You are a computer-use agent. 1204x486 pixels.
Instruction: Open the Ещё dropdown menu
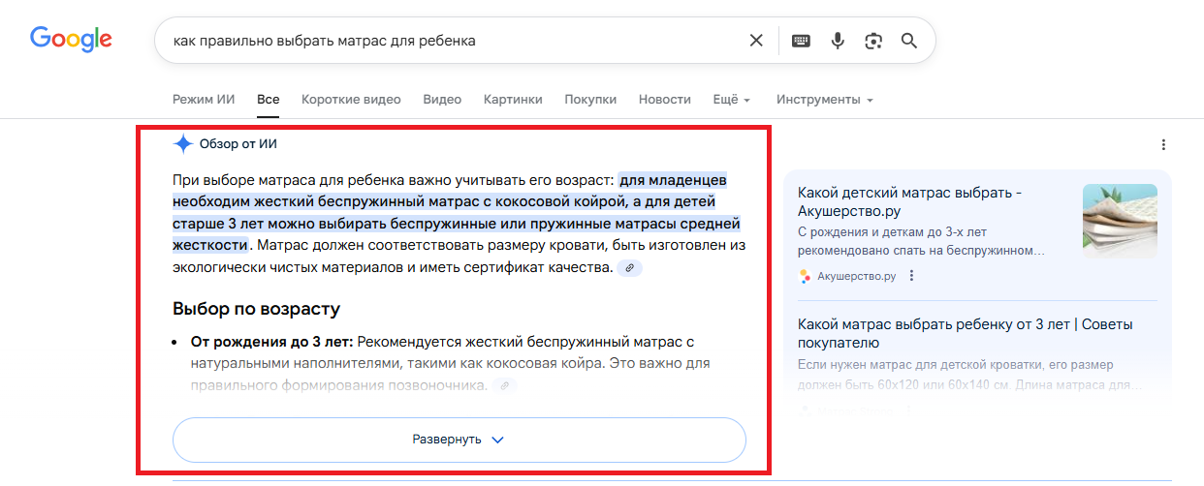click(732, 100)
